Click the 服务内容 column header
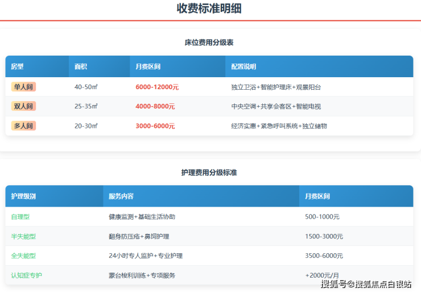421x293 pixels. coord(121,196)
